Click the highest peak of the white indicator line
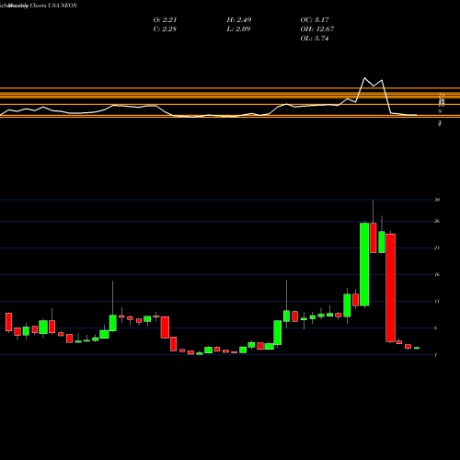Image resolution: width=460 pixels, height=460 pixels. (x=364, y=78)
